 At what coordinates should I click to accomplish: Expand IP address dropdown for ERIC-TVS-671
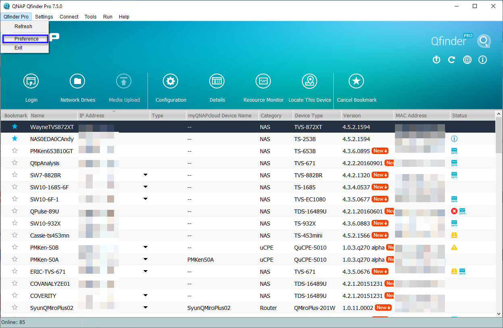click(x=145, y=271)
